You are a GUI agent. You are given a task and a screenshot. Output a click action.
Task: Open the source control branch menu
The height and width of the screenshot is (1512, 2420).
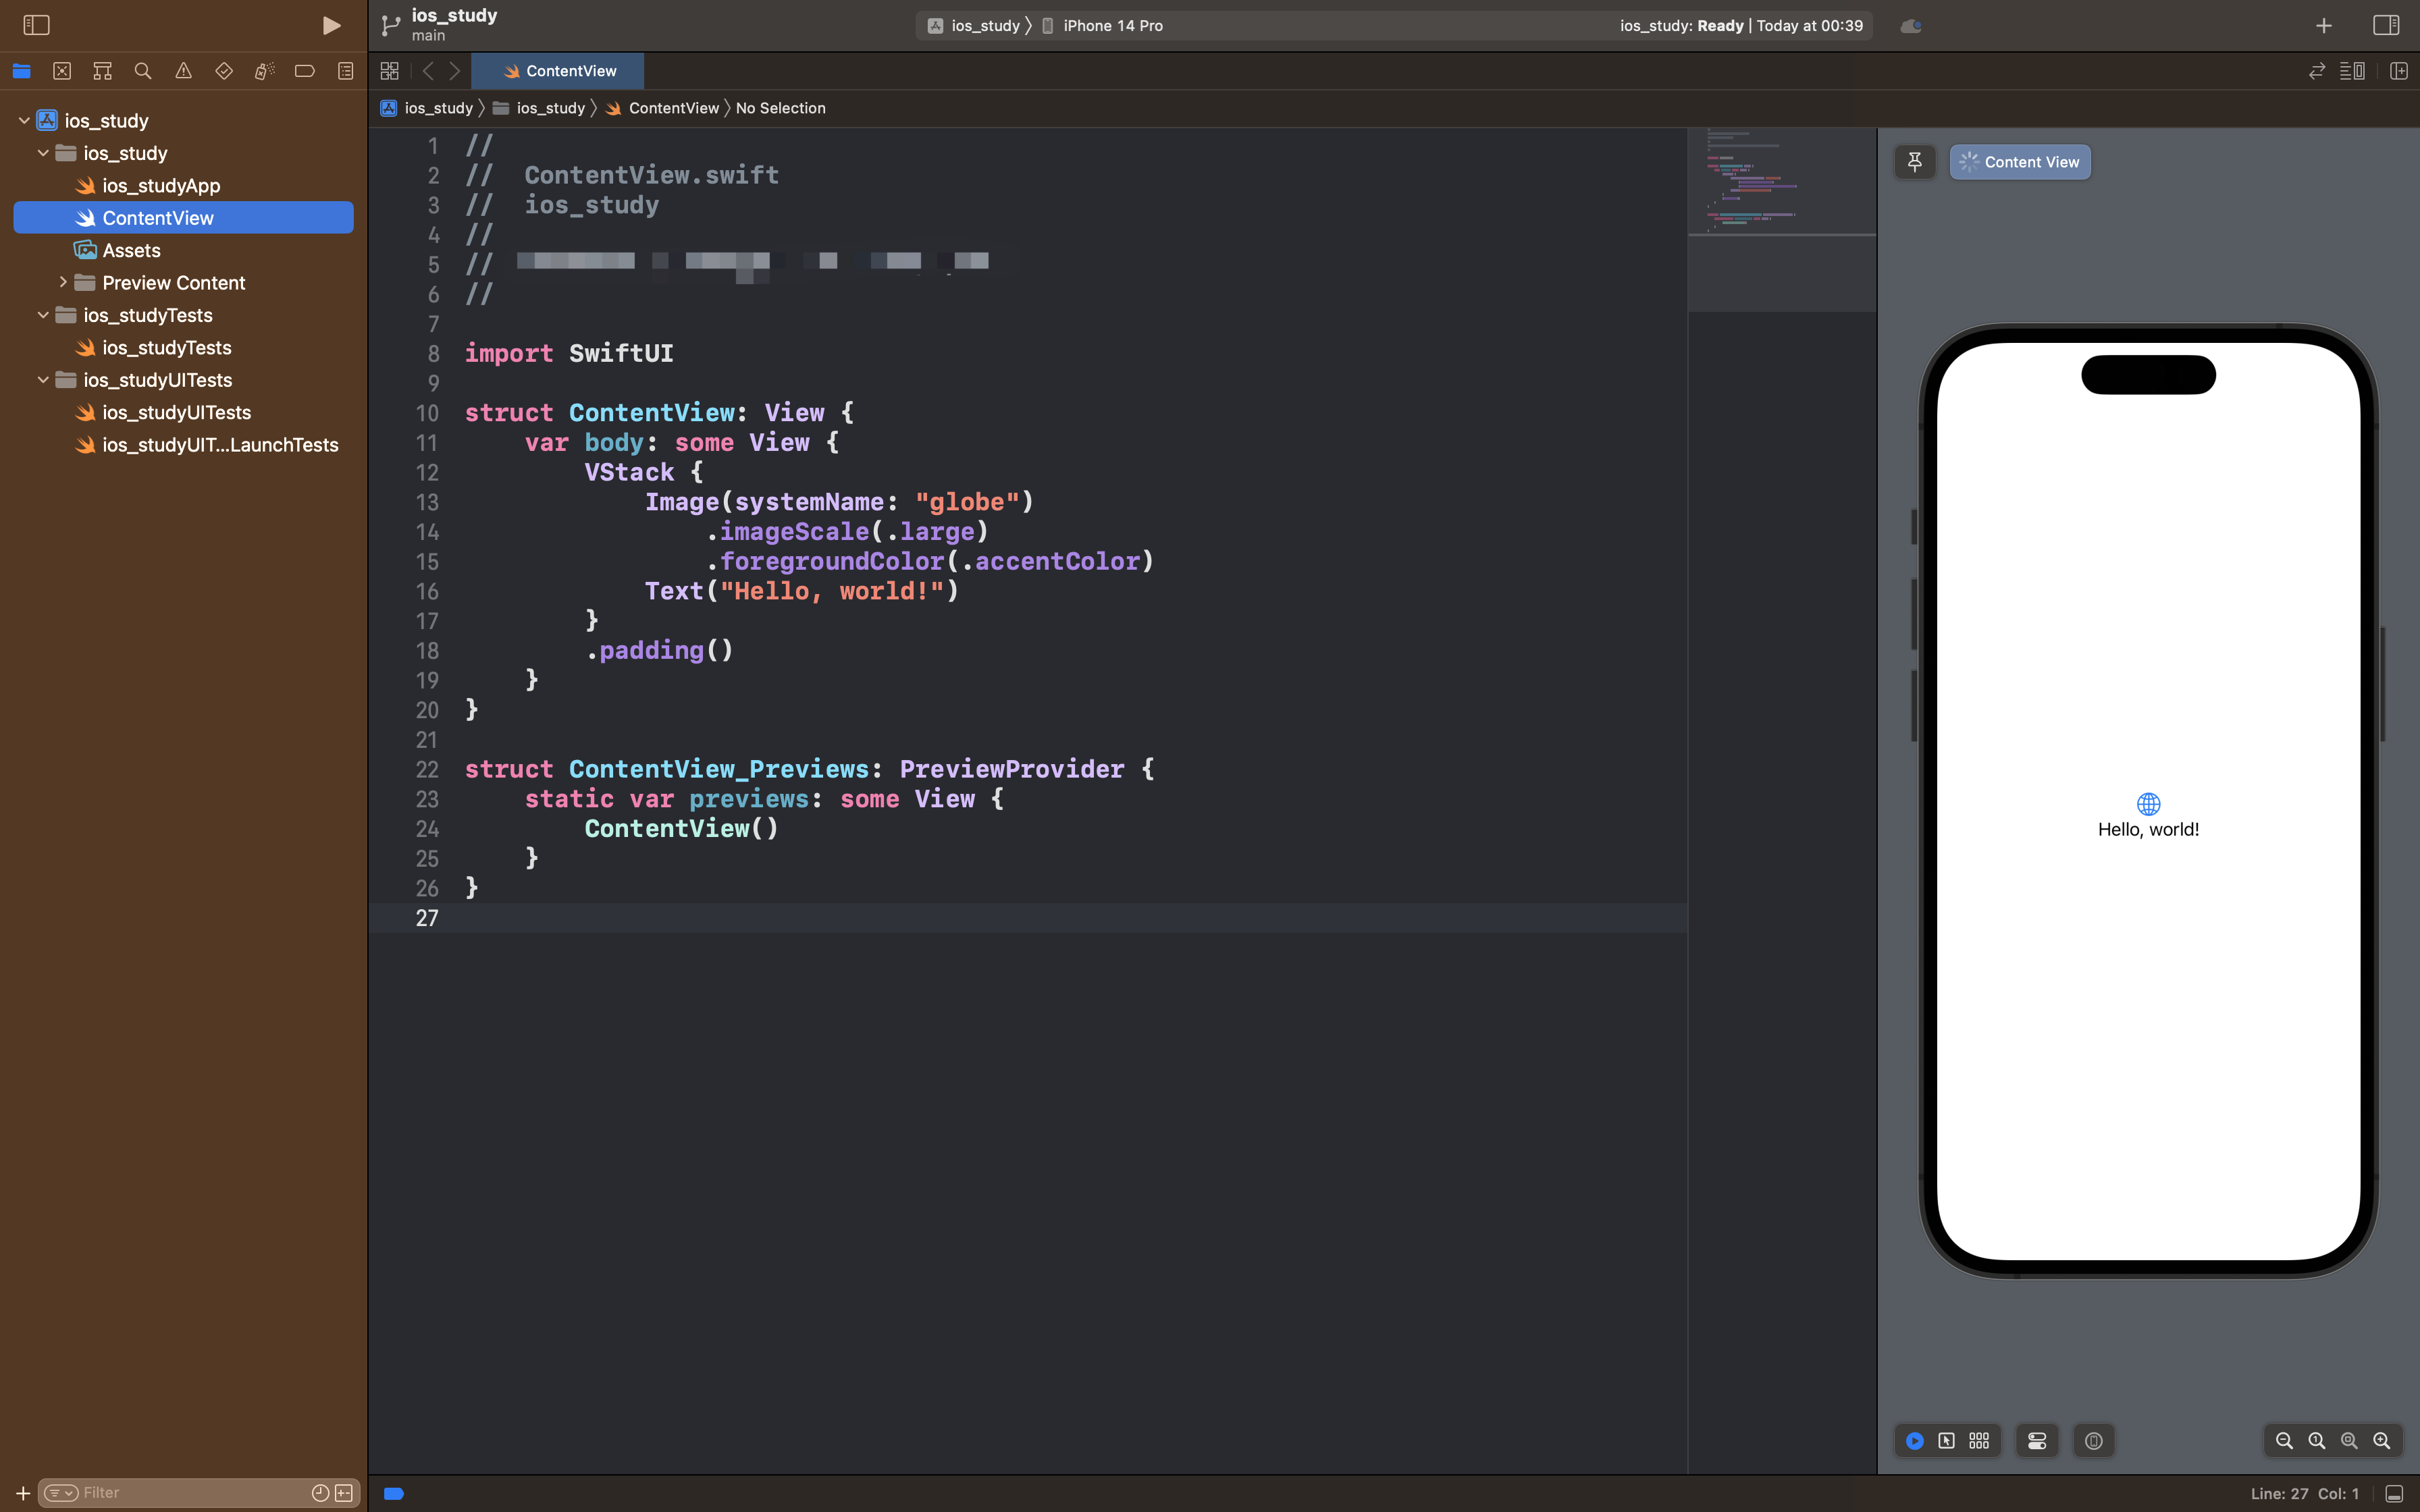[391, 25]
